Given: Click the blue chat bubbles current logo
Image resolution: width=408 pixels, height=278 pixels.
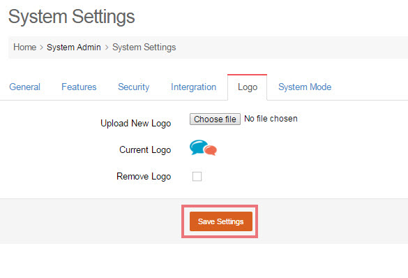Looking at the screenshot, I should pos(203,147).
